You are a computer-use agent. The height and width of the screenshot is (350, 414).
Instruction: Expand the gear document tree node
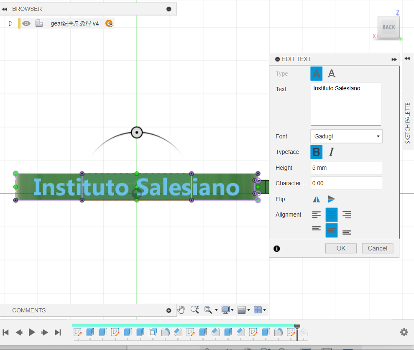click(x=11, y=23)
